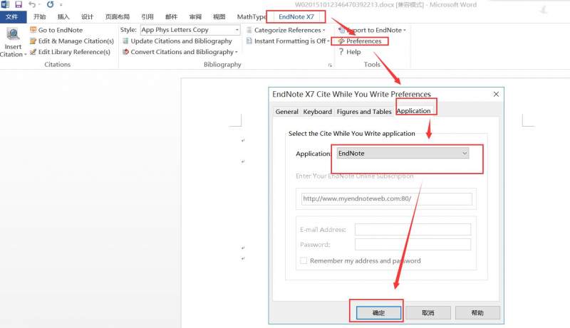Switch to the 插入 tab
This screenshot has height=328, width=570.
(63, 16)
